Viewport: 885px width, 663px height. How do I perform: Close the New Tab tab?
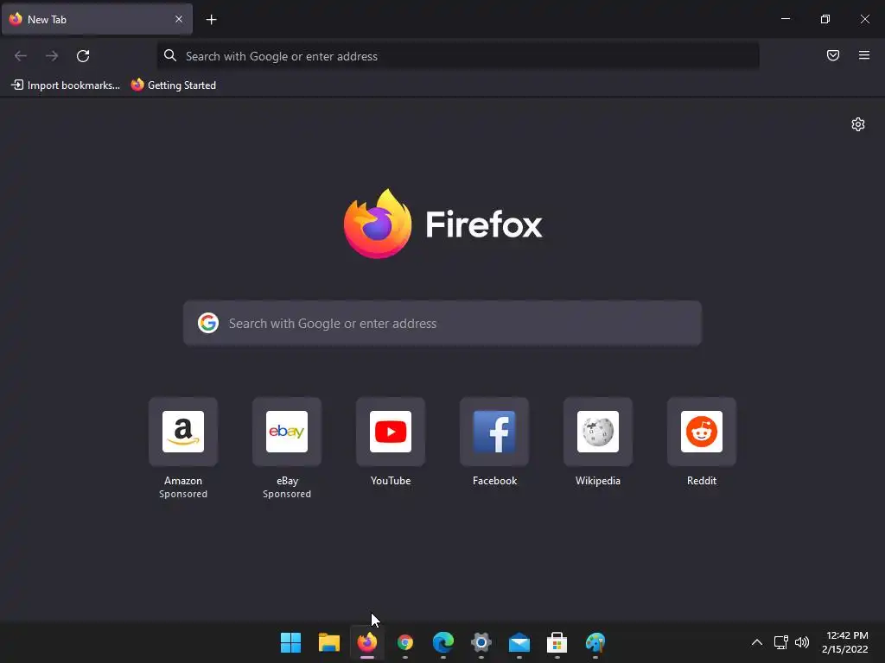[179, 19]
